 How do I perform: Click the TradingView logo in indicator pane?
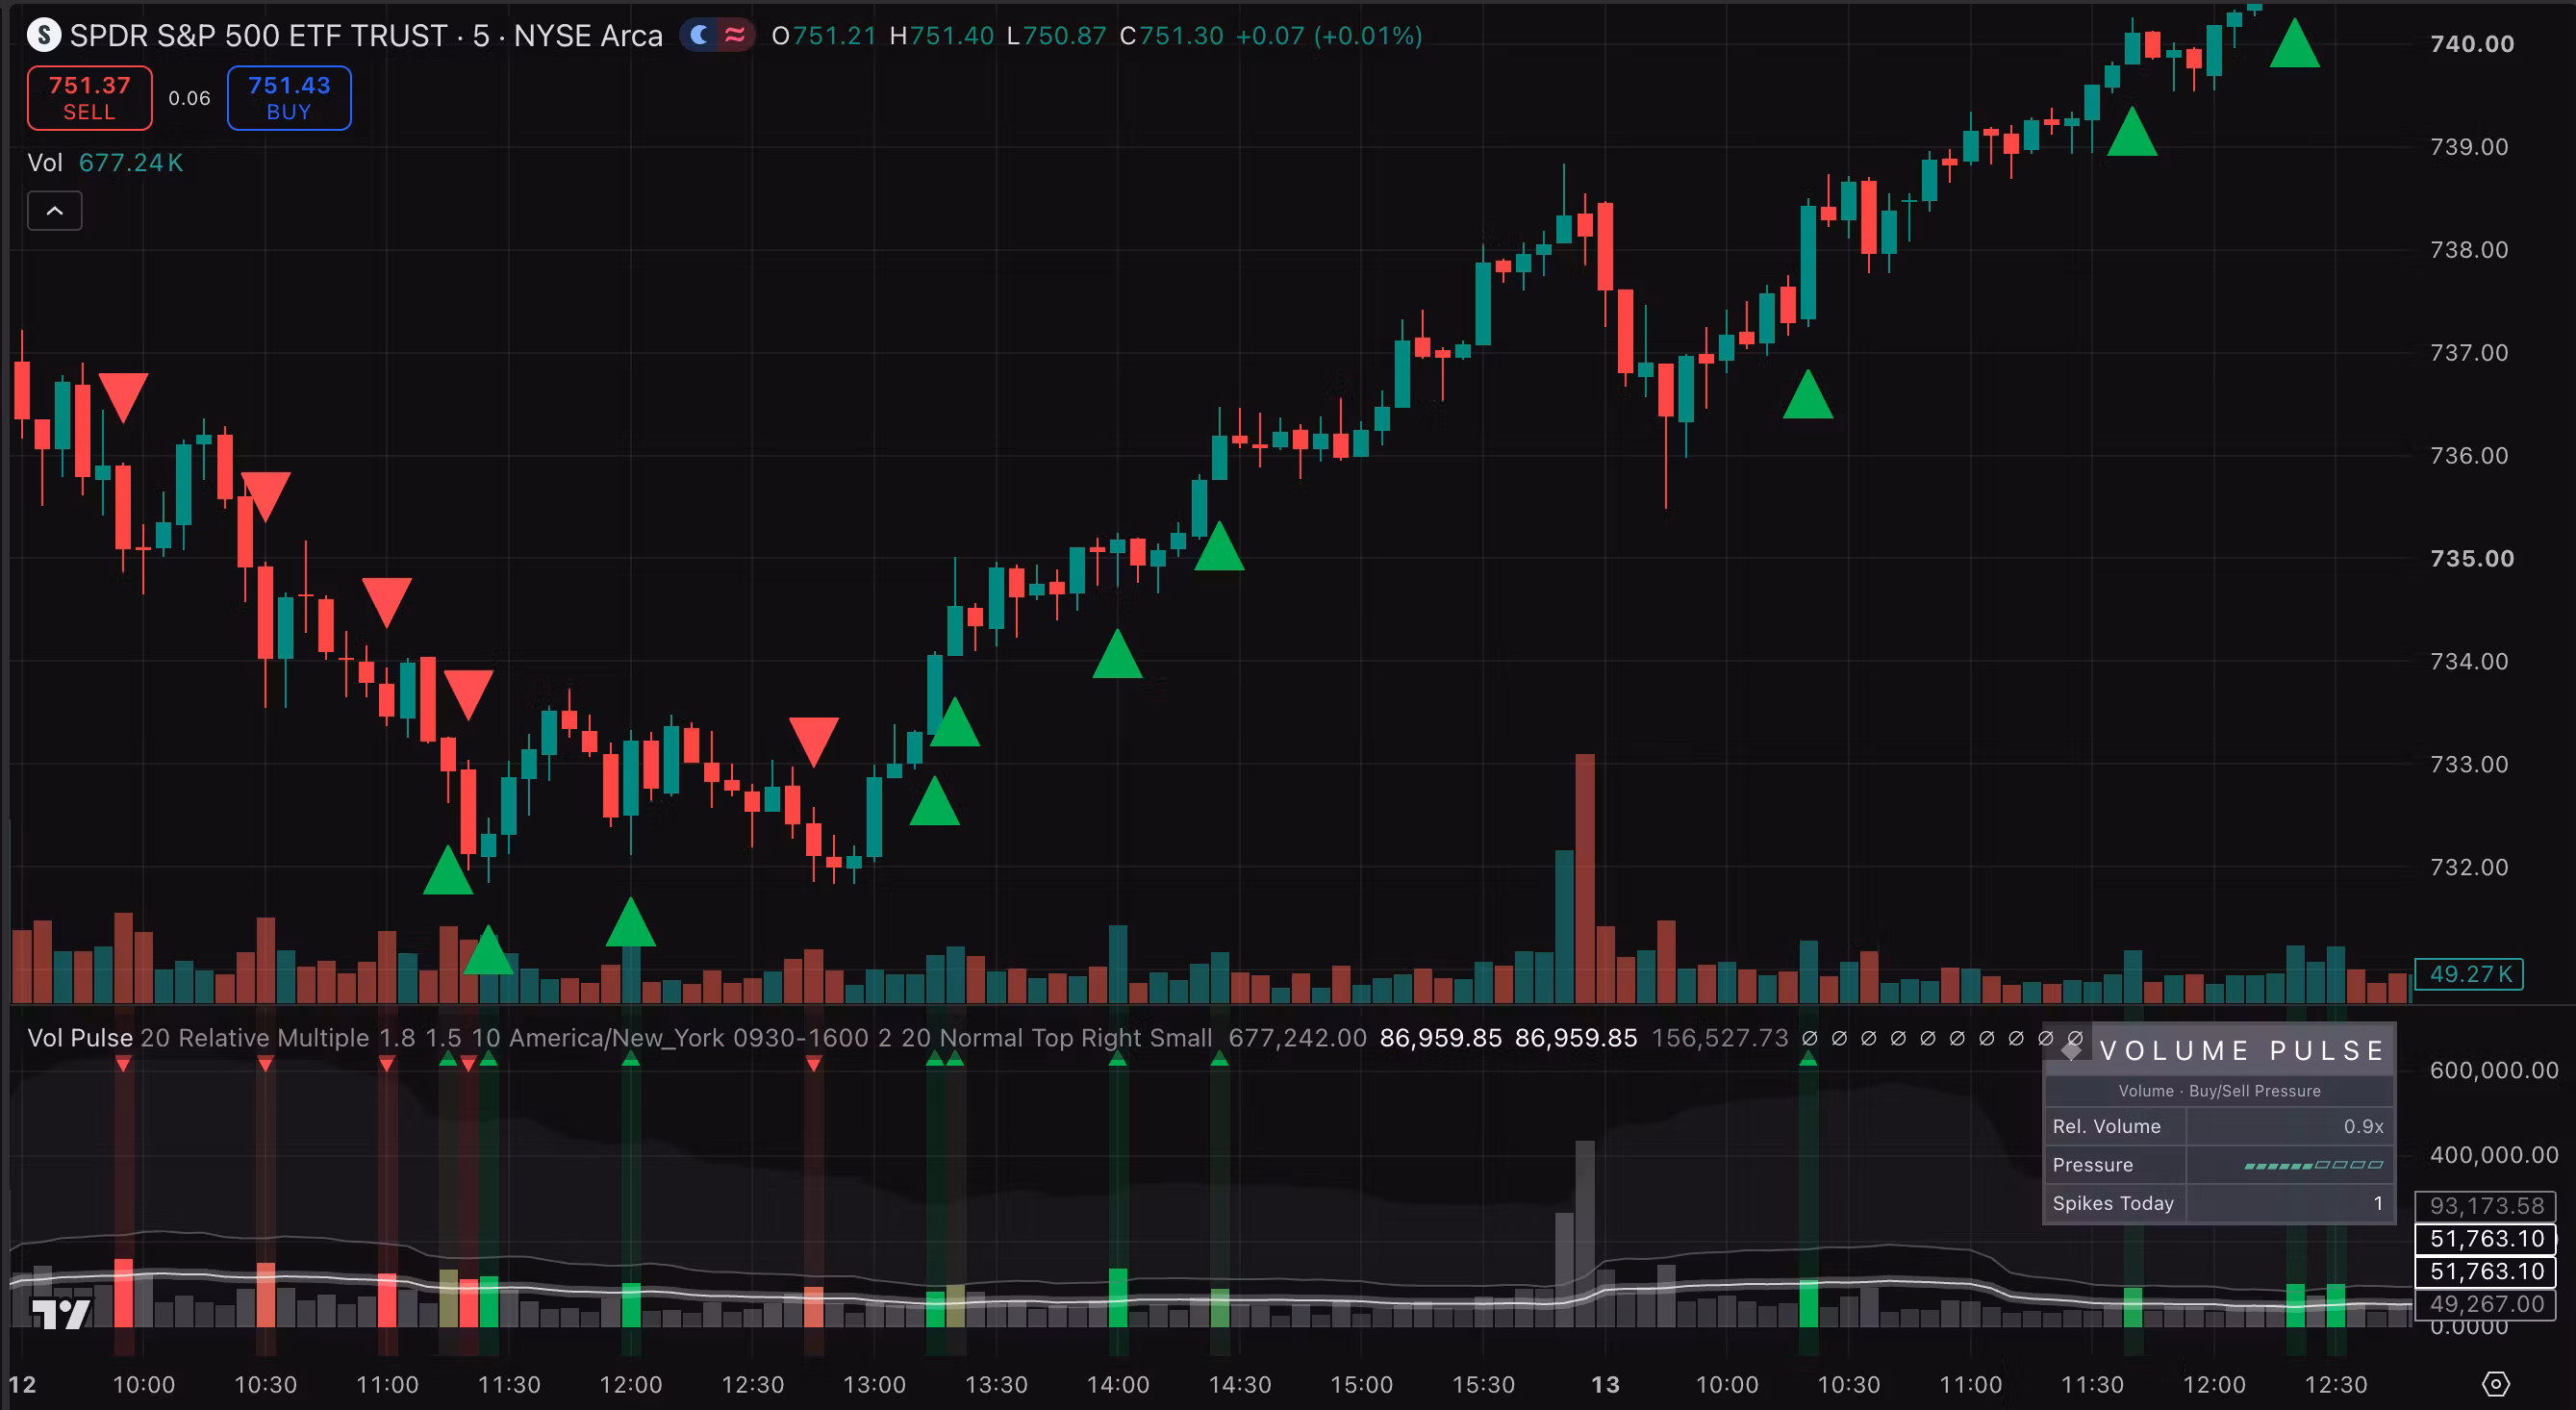pyautogui.click(x=61, y=1313)
